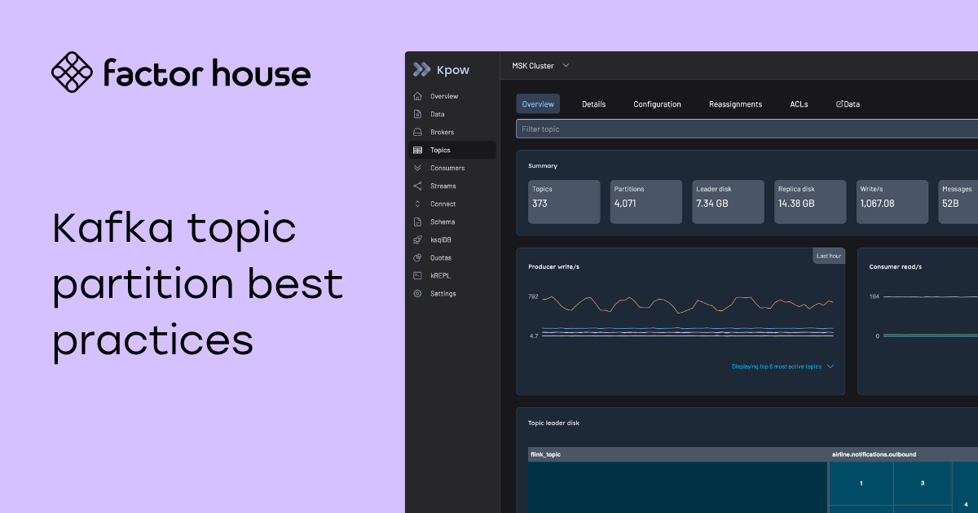
Task: Switch to the Configuration tab
Action: [x=657, y=104]
